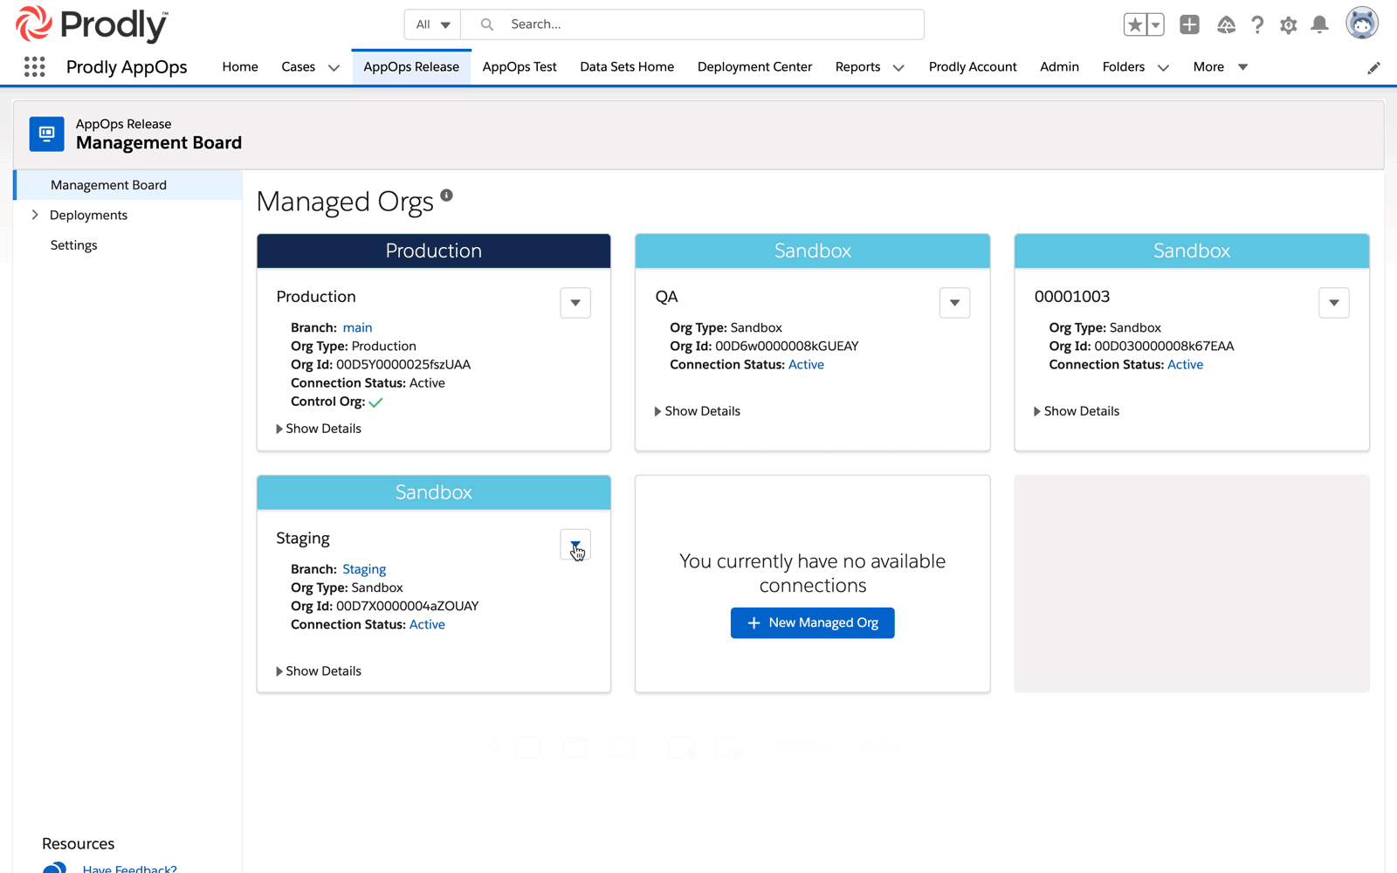Check notifications via bell icon

pos(1319,25)
